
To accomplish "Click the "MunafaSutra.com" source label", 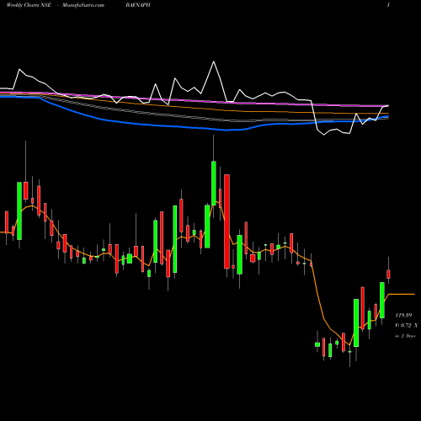I will coord(83,5).
